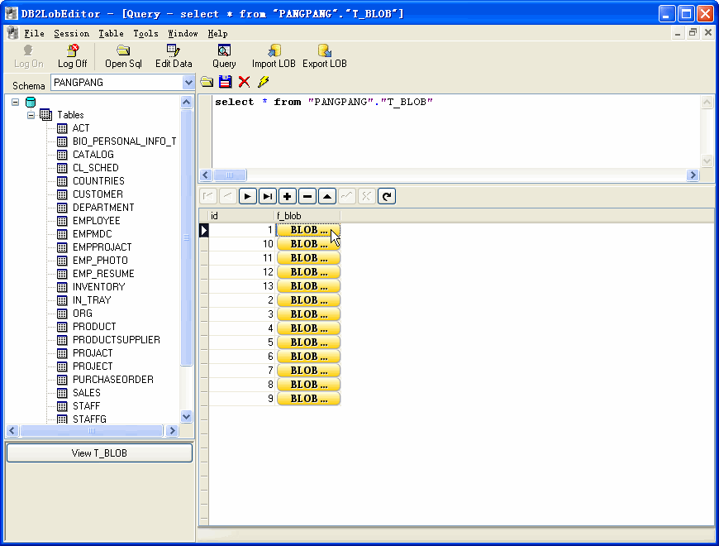
Task: Click the table tree horizontal scrollbar thumb
Action: [92, 430]
